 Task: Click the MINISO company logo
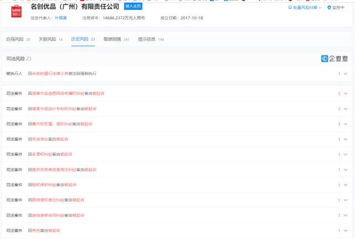pos(16,11)
